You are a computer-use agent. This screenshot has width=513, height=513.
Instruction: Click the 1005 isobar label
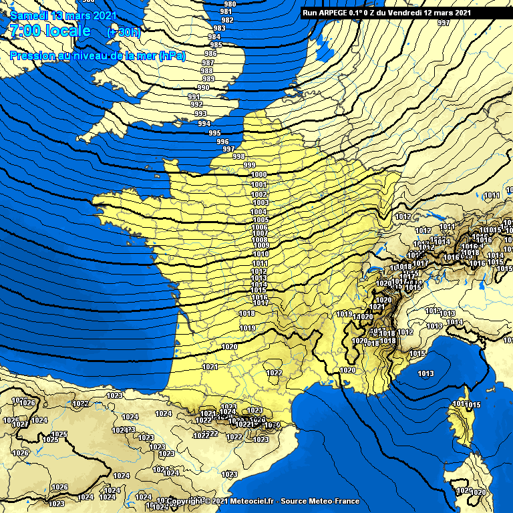(261, 220)
